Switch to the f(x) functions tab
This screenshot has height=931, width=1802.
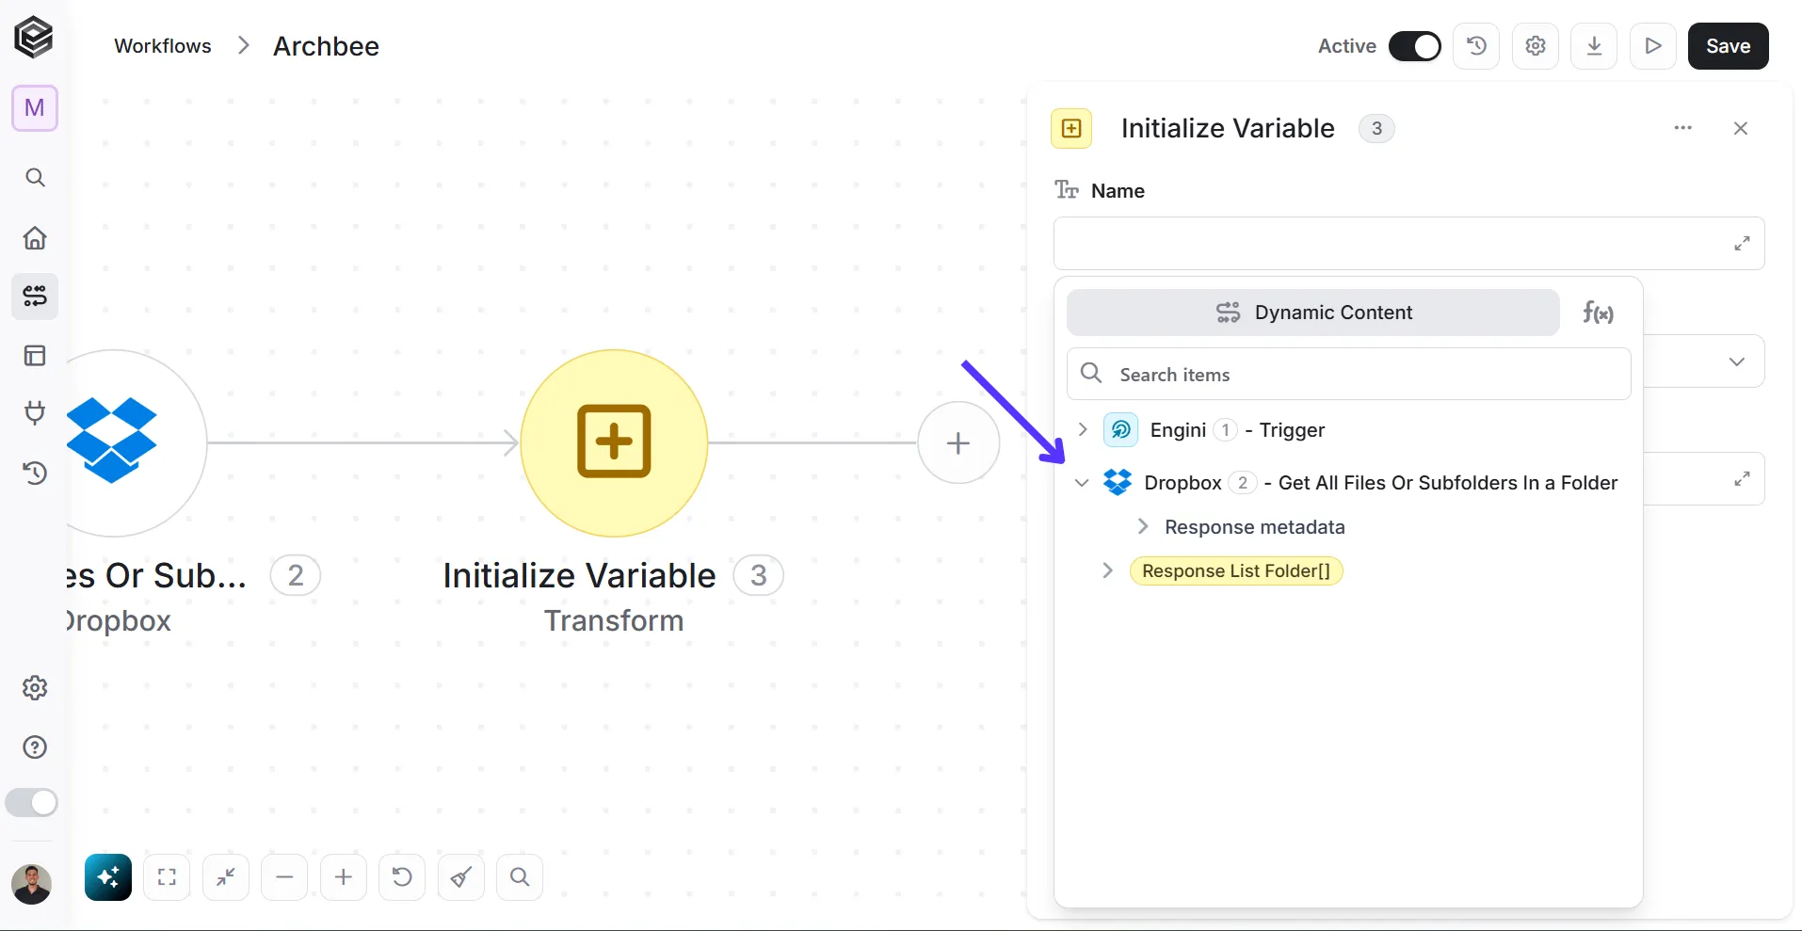(1598, 313)
